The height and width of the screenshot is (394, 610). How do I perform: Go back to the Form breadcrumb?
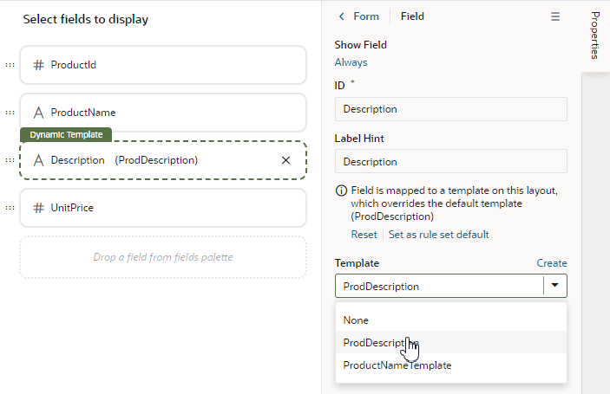pos(365,16)
